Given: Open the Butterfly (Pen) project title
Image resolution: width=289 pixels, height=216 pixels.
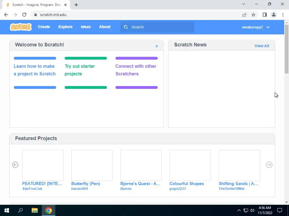Looking at the screenshot, I should click(86, 183).
